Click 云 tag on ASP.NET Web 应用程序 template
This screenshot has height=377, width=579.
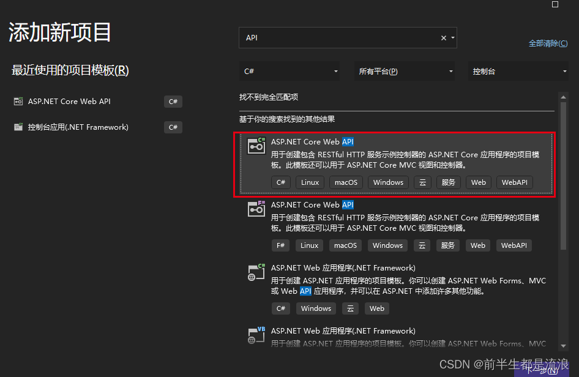point(351,308)
